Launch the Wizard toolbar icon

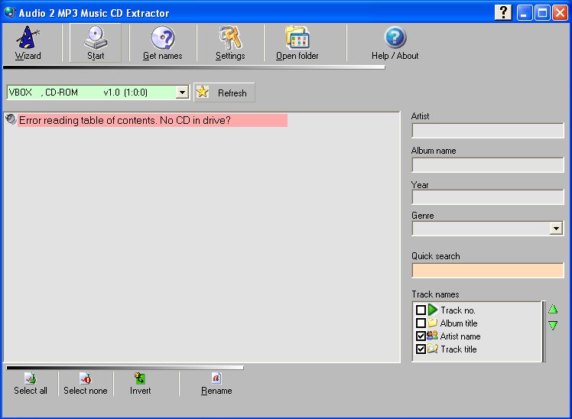(28, 37)
